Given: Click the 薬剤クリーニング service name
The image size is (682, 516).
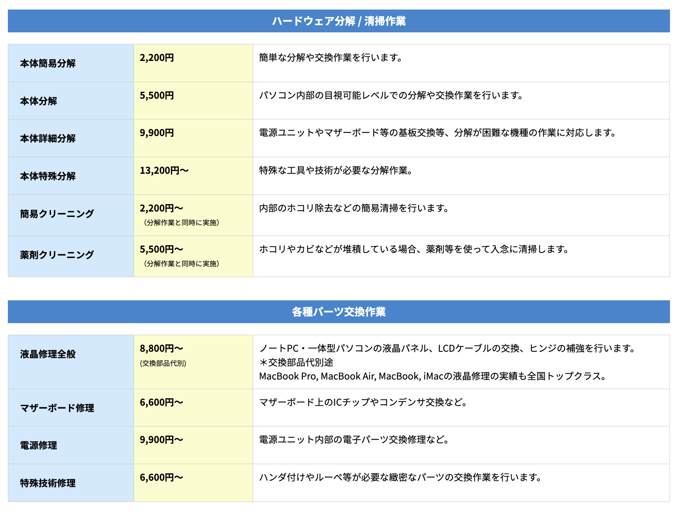Looking at the screenshot, I should [57, 255].
